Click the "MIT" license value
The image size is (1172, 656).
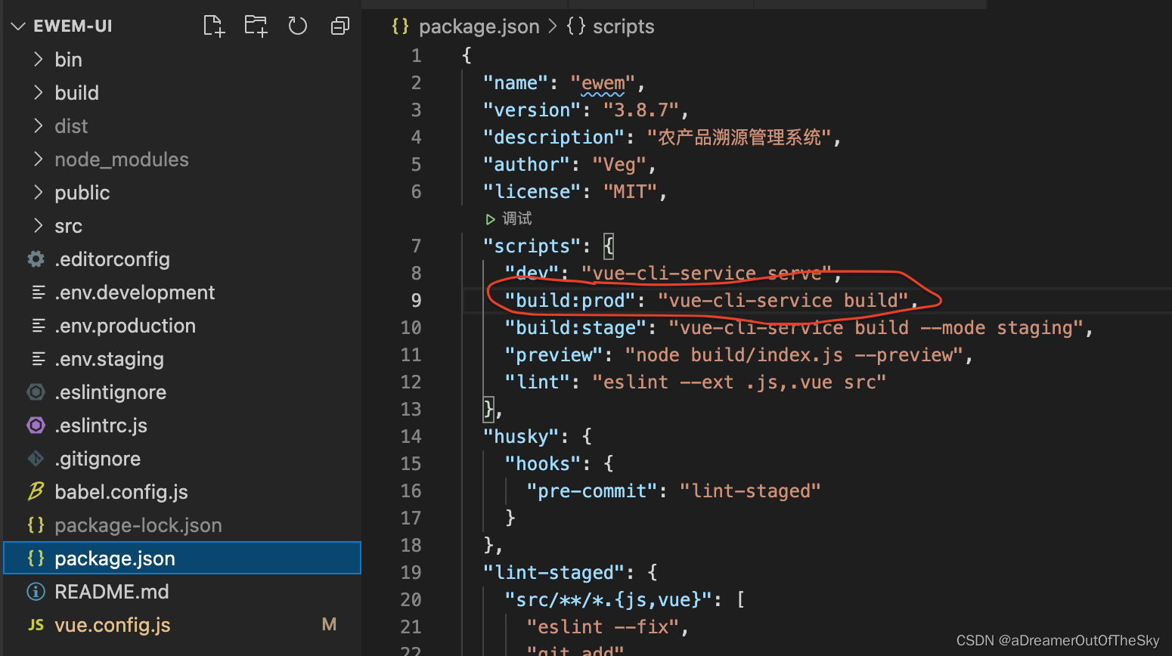pyautogui.click(x=630, y=191)
